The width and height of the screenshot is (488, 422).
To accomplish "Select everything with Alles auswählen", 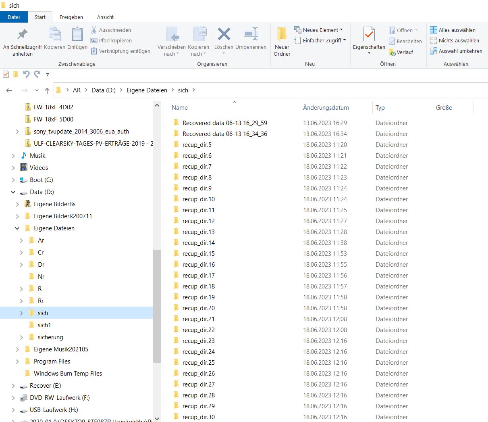I will tap(453, 30).
